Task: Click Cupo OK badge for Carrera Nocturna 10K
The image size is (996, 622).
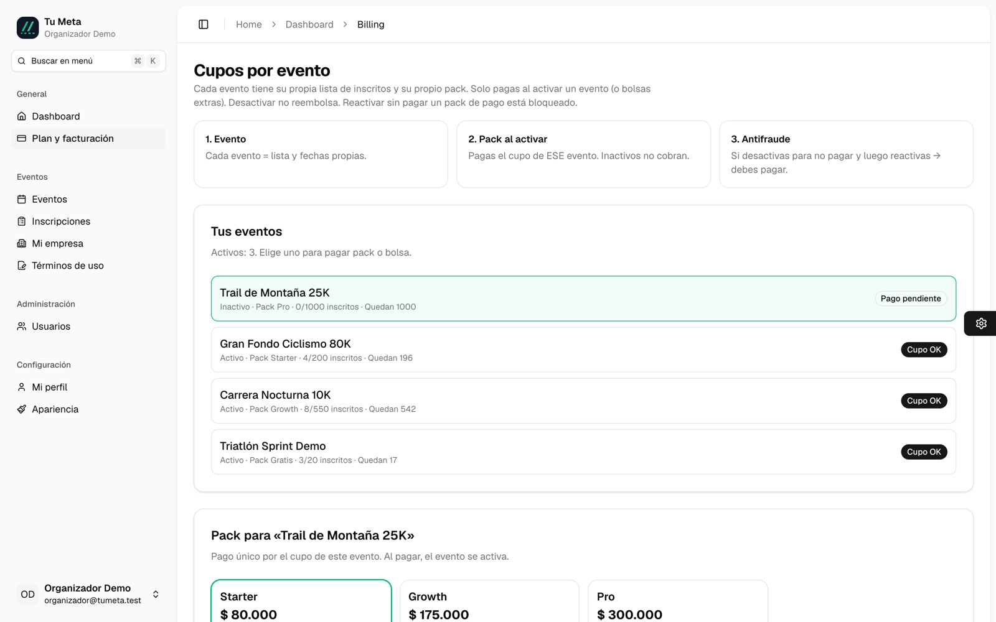Action: 924,401
